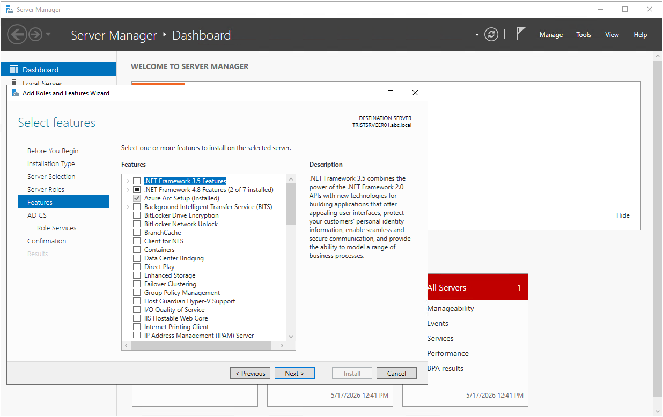Check Enhanced Storage checkbox
Image resolution: width=663 pixels, height=417 pixels.
pos(137,275)
